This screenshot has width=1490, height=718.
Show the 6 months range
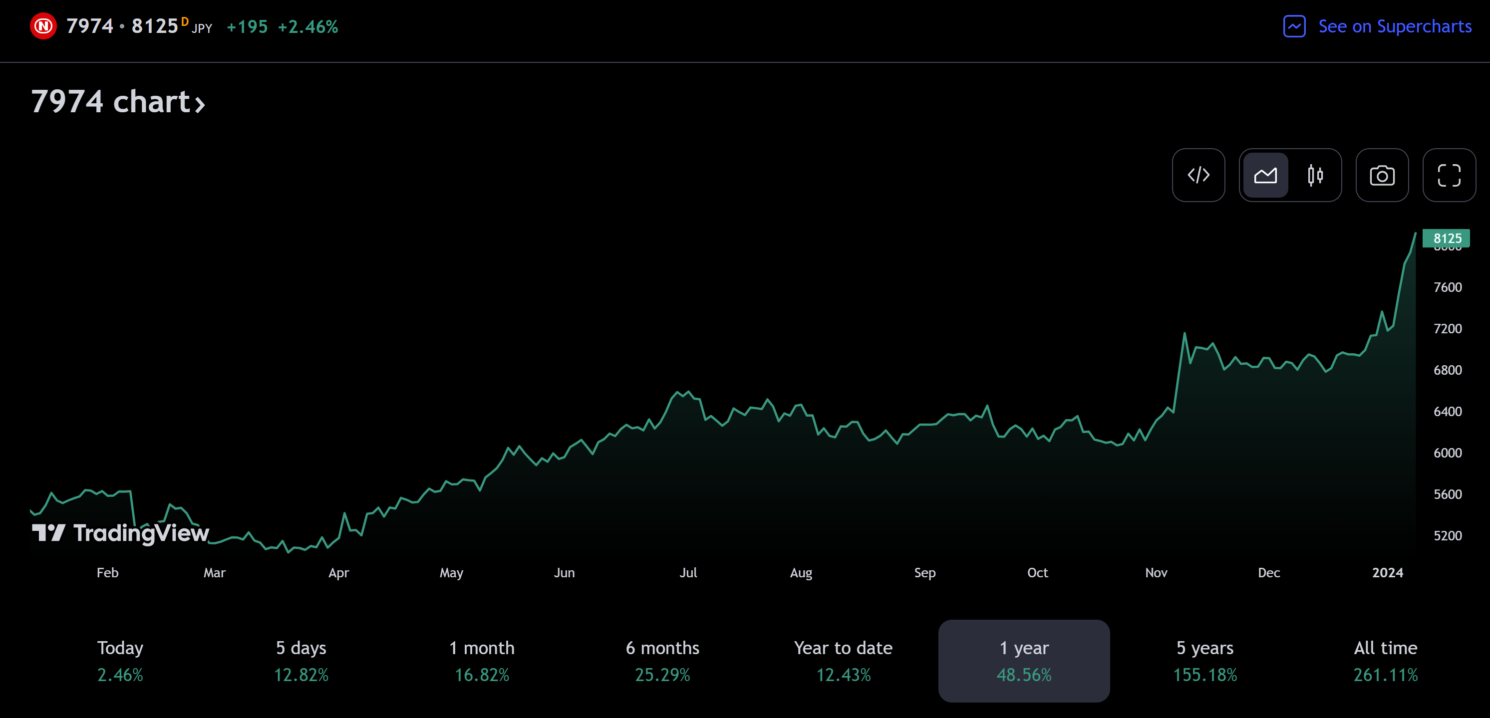click(x=662, y=660)
